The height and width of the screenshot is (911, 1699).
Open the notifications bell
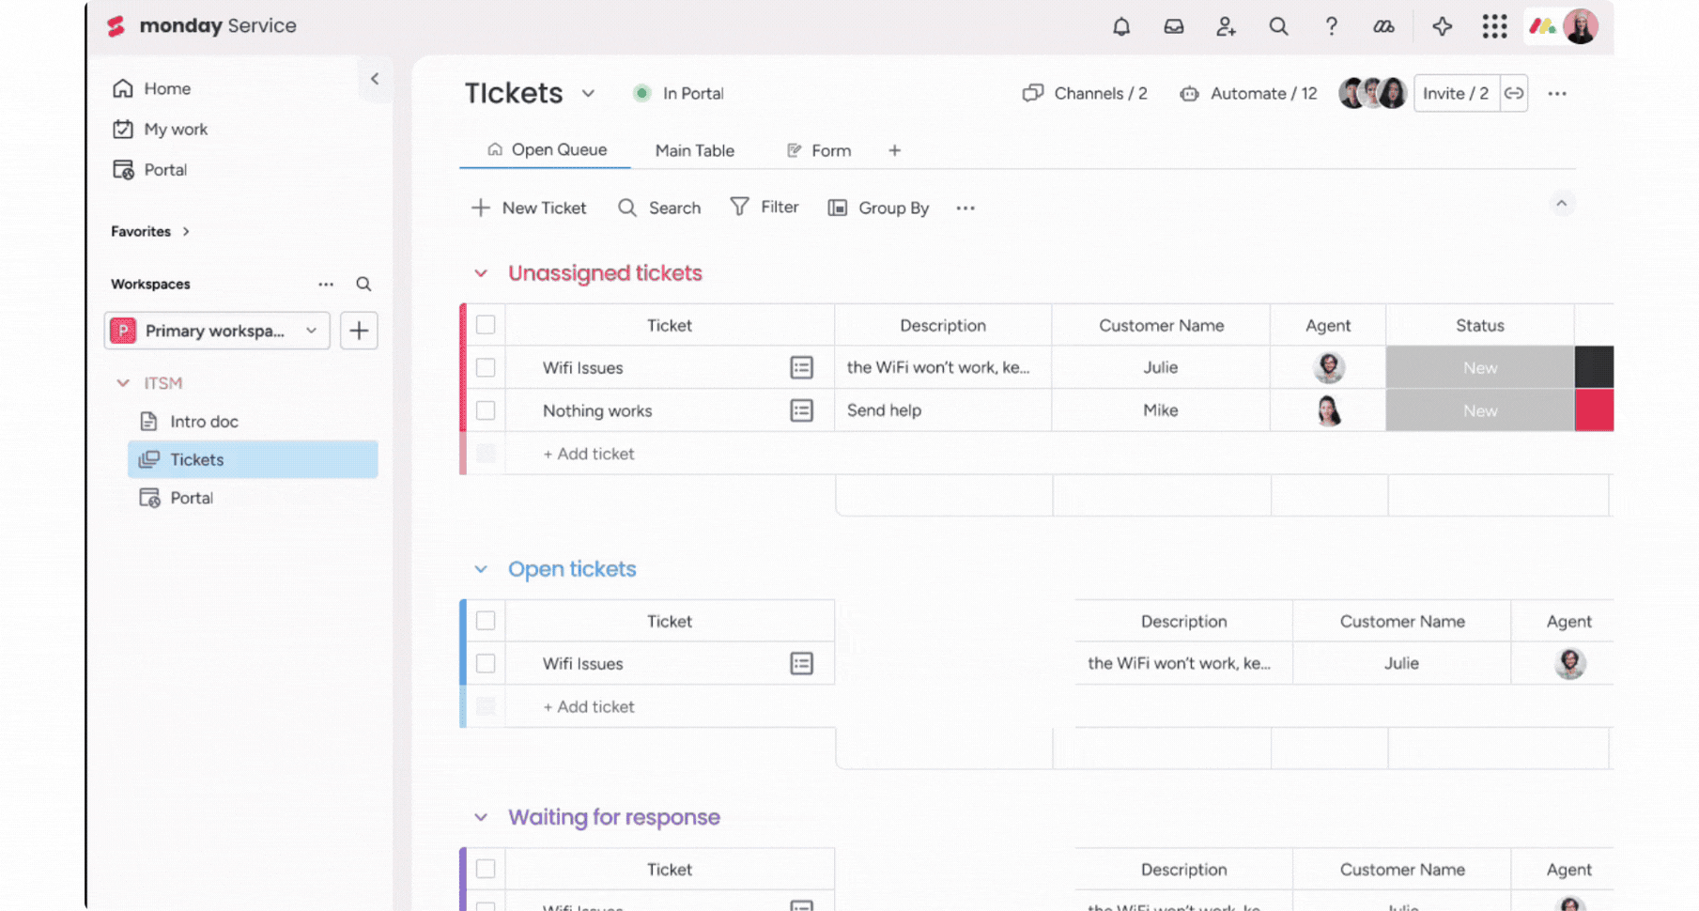point(1121,26)
